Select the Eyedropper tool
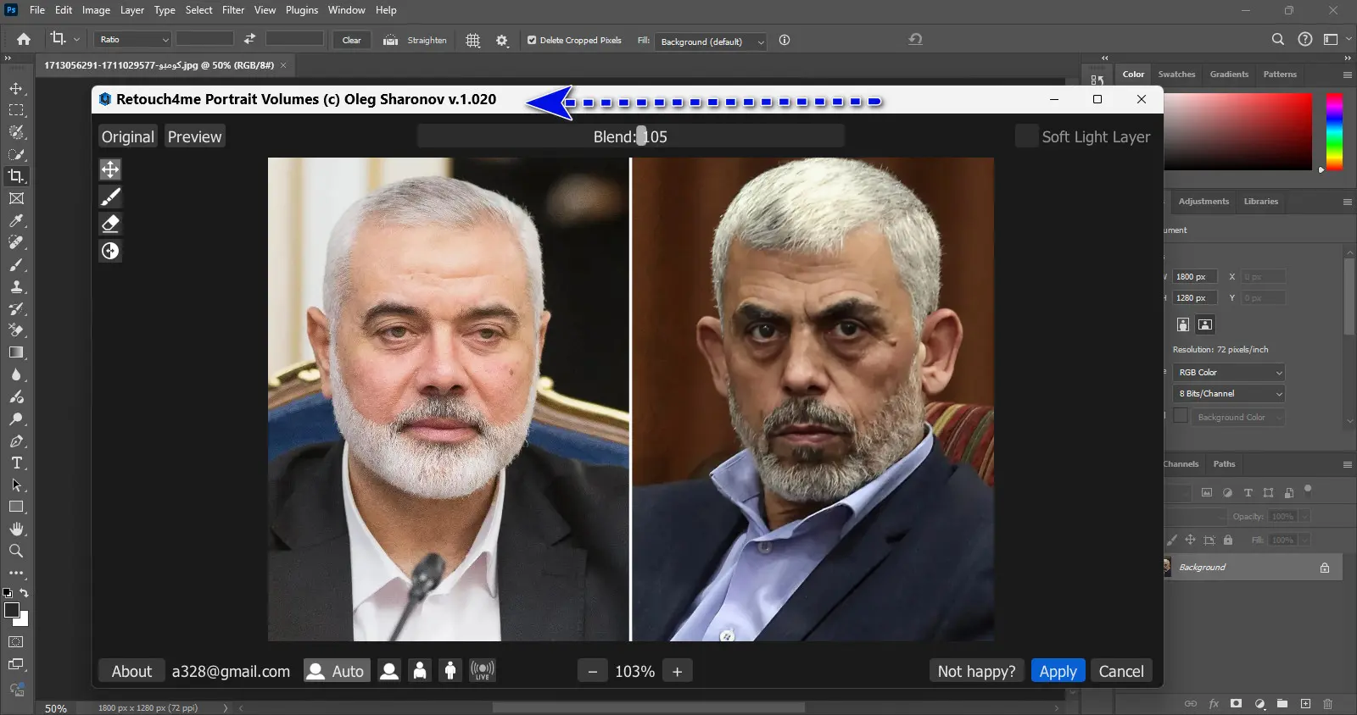Image resolution: width=1357 pixels, height=715 pixels. 16,220
